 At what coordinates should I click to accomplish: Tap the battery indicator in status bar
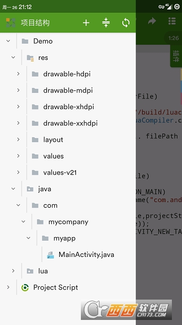pos(177,7)
